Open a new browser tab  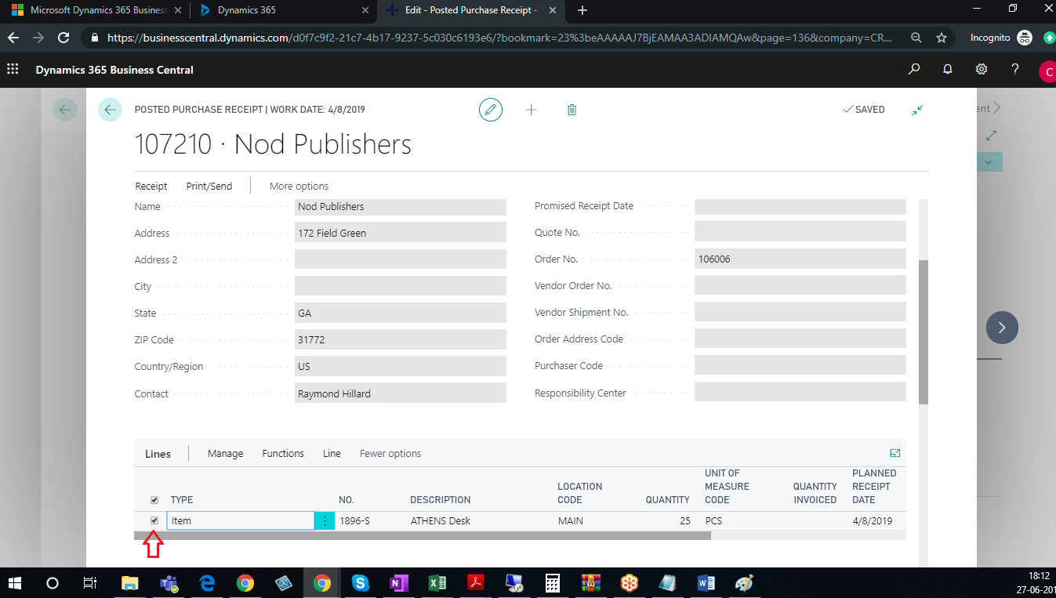click(582, 11)
